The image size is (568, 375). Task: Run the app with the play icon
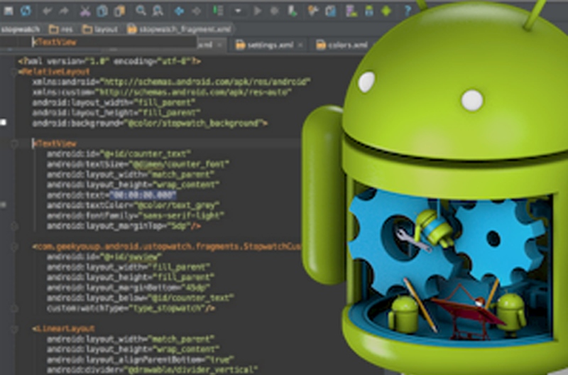click(x=257, y=11)
